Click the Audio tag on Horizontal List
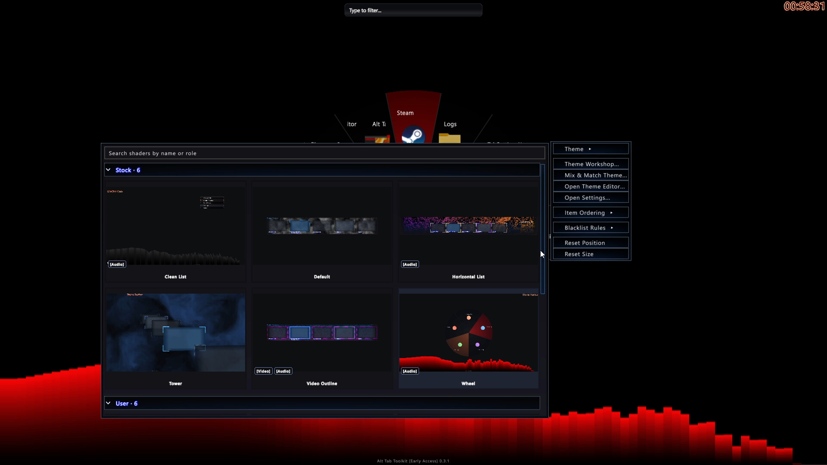The height and width of the screenshot is (465, 827). pyautogui.click(x=410, y=264)
